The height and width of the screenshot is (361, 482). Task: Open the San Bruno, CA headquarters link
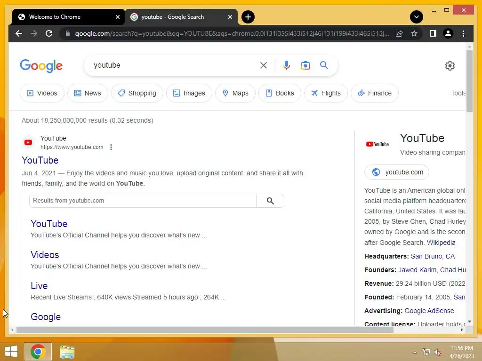(x=433, y=256)
